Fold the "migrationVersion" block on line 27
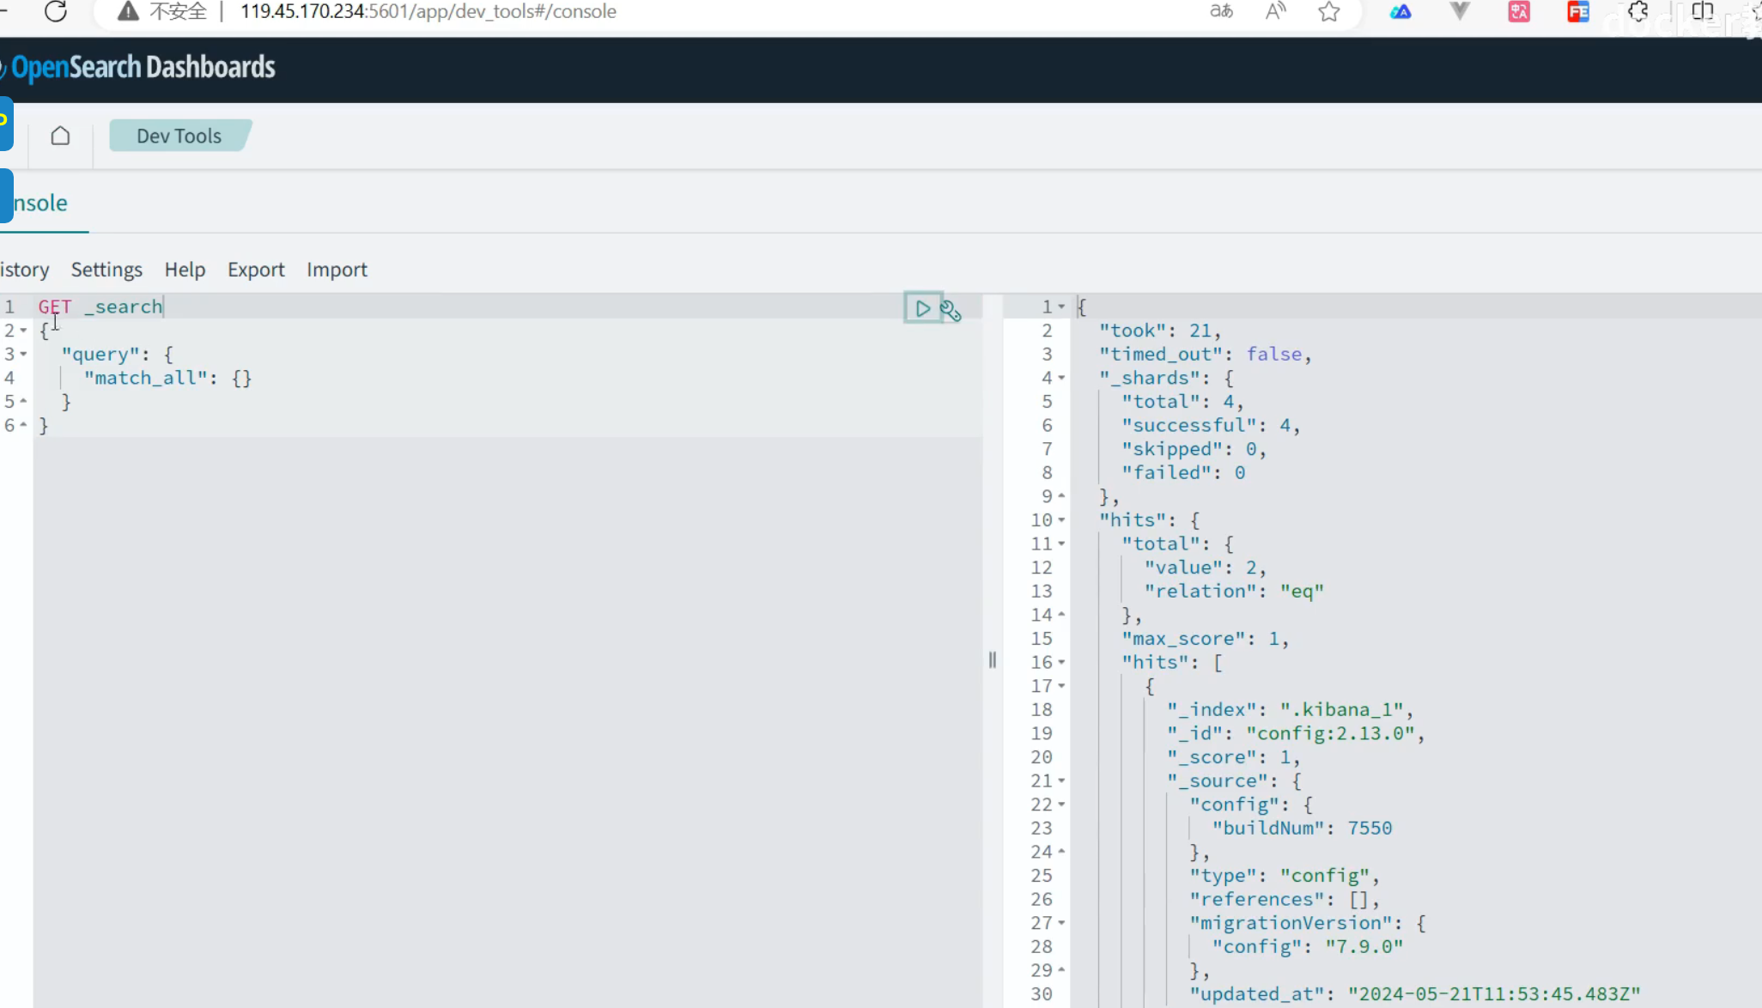The image size is (1762, 1008). [x=1062, y=923]
